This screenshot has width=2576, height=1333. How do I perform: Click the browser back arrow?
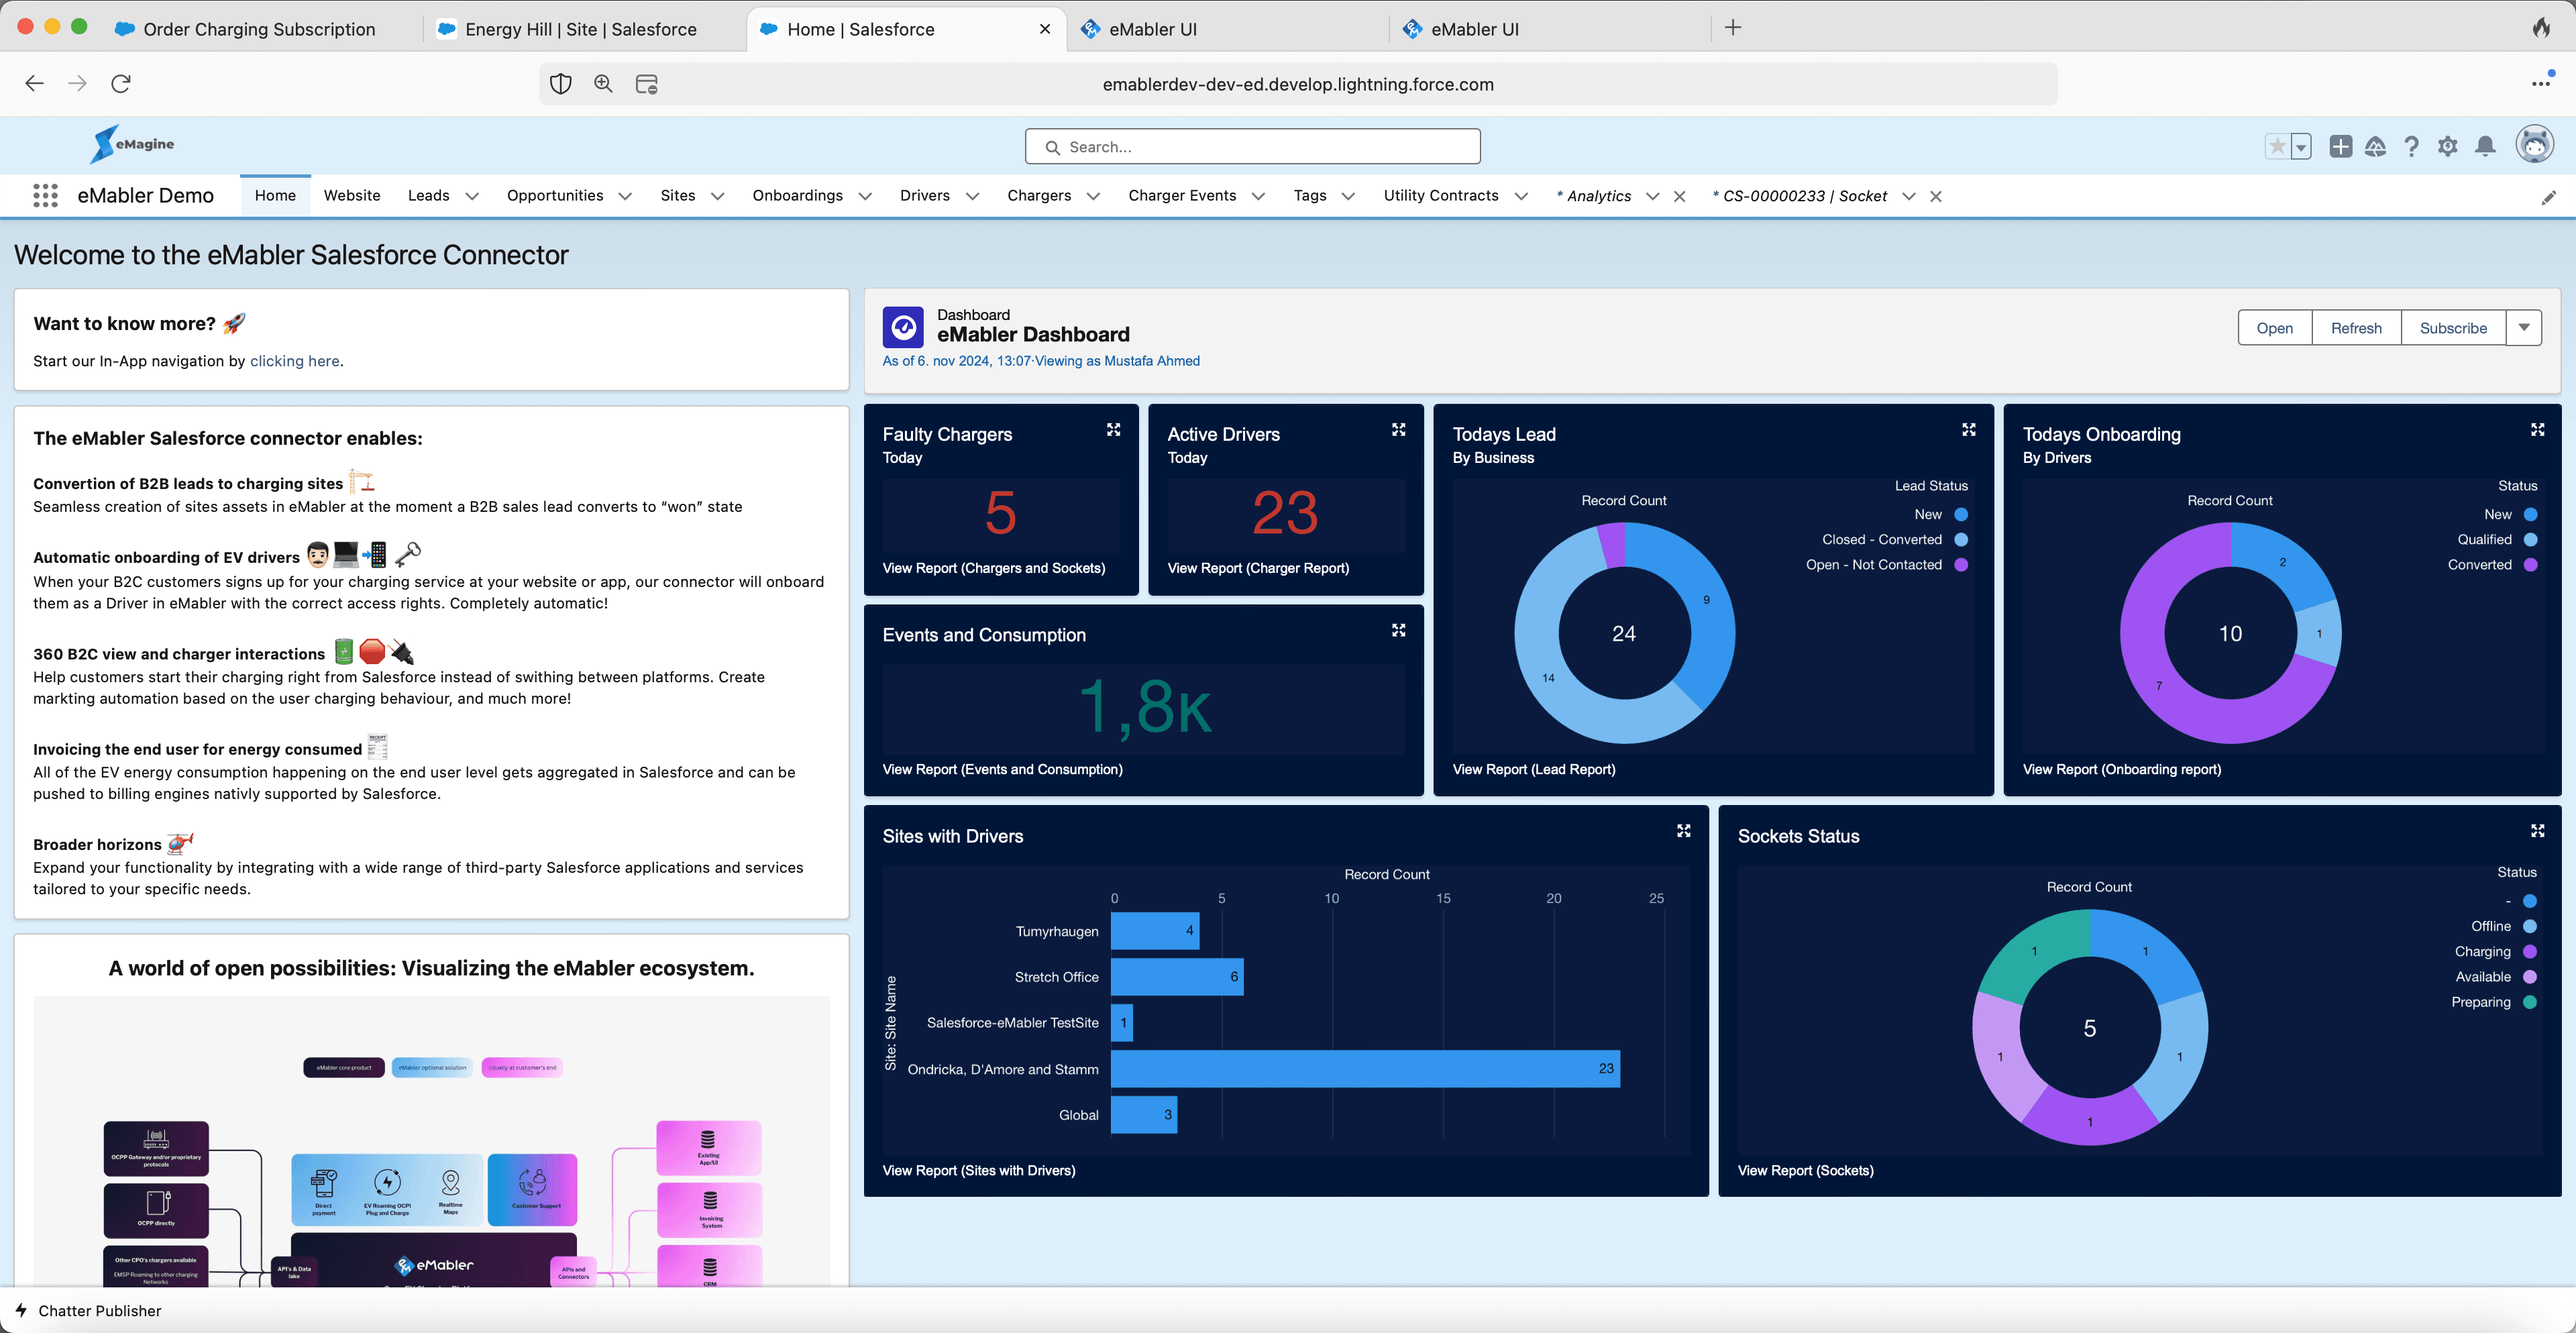tap(35, 84)
